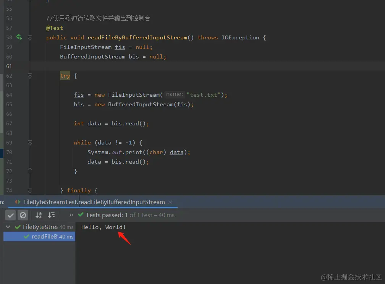Screen dimensions: 385x284
Task: Click the readFileByBufferedInputStream method name in code
Action: pos(137,37)
